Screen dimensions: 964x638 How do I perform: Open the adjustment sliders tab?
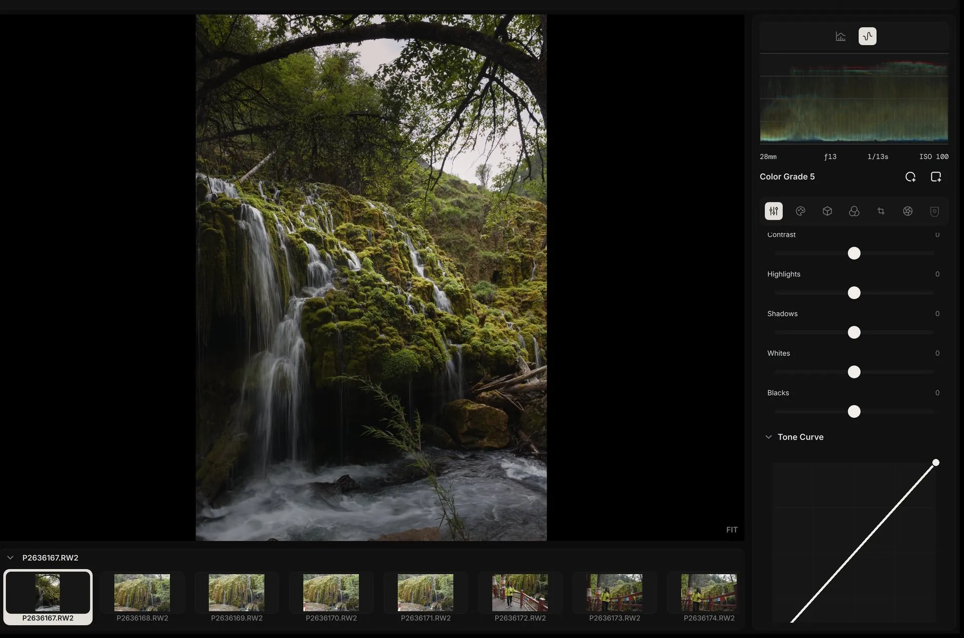(x=774, y=211)
